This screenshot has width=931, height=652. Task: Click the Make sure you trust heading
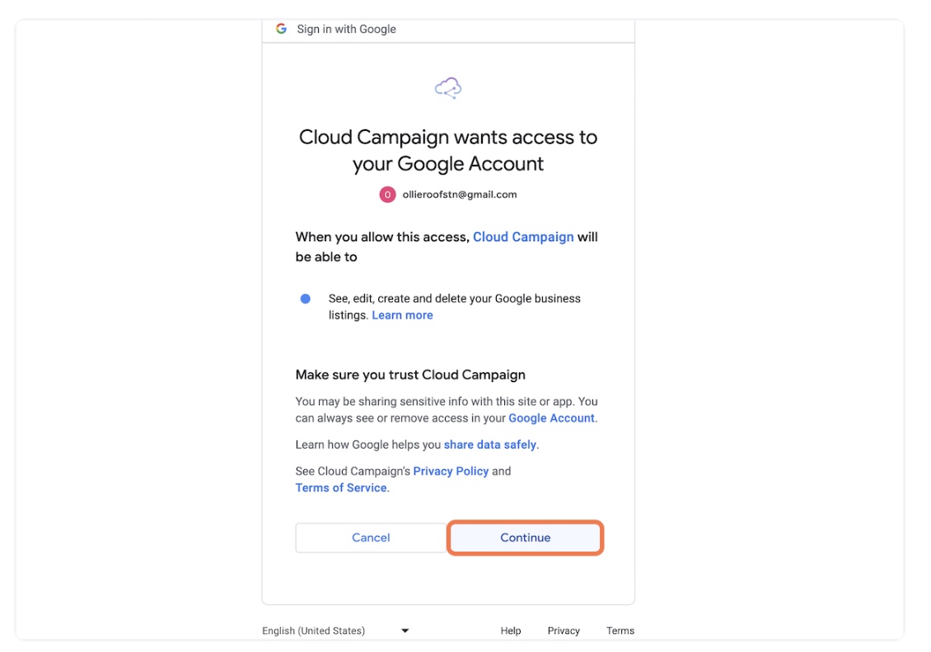coord(410,375)
